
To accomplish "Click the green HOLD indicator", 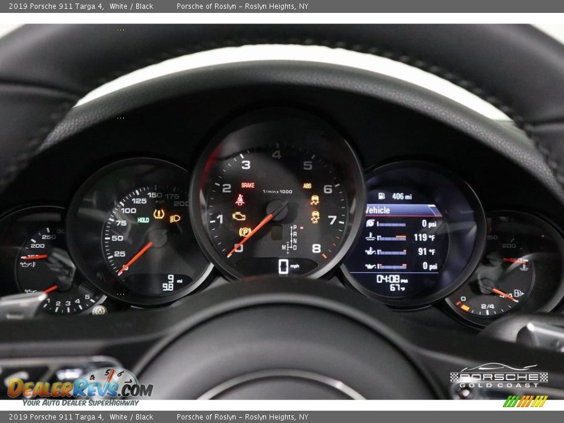I will [143, 220].
